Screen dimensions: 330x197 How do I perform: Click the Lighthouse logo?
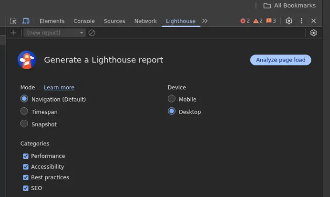pos(27,60)
